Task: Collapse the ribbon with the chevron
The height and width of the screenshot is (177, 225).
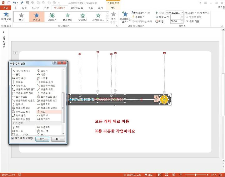Action: [222, 26]
